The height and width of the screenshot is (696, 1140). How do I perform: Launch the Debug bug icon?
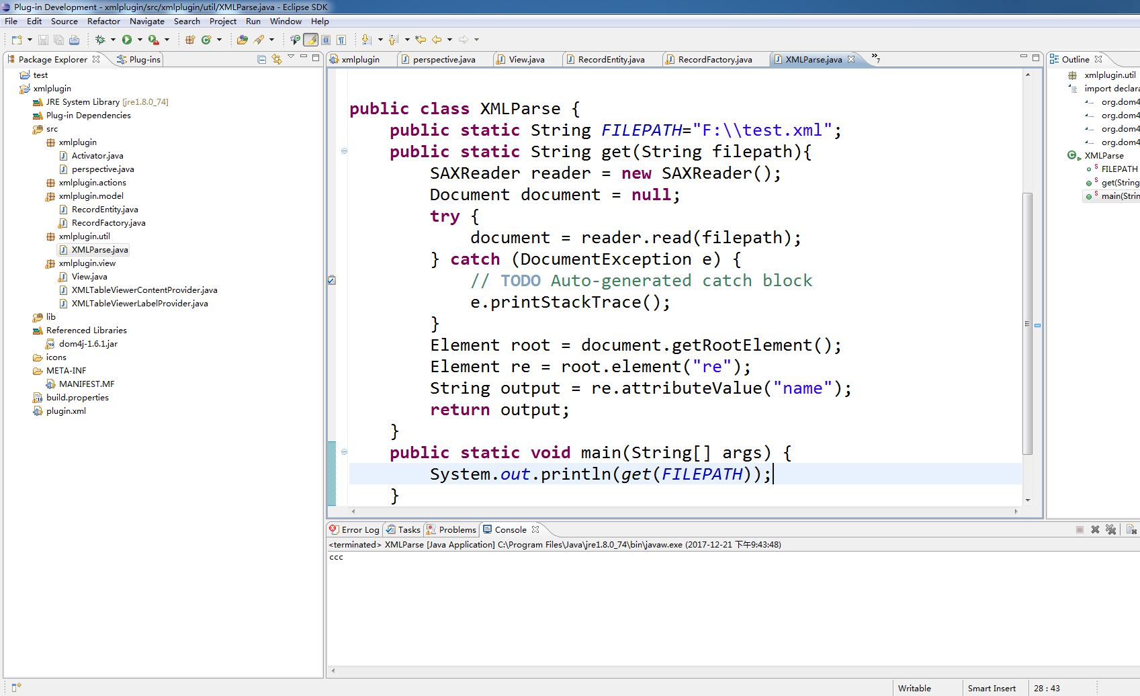coord(99,40)
